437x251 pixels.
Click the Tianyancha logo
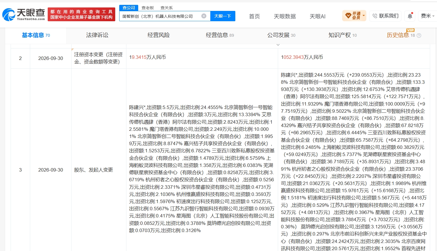tap(24, 14)
